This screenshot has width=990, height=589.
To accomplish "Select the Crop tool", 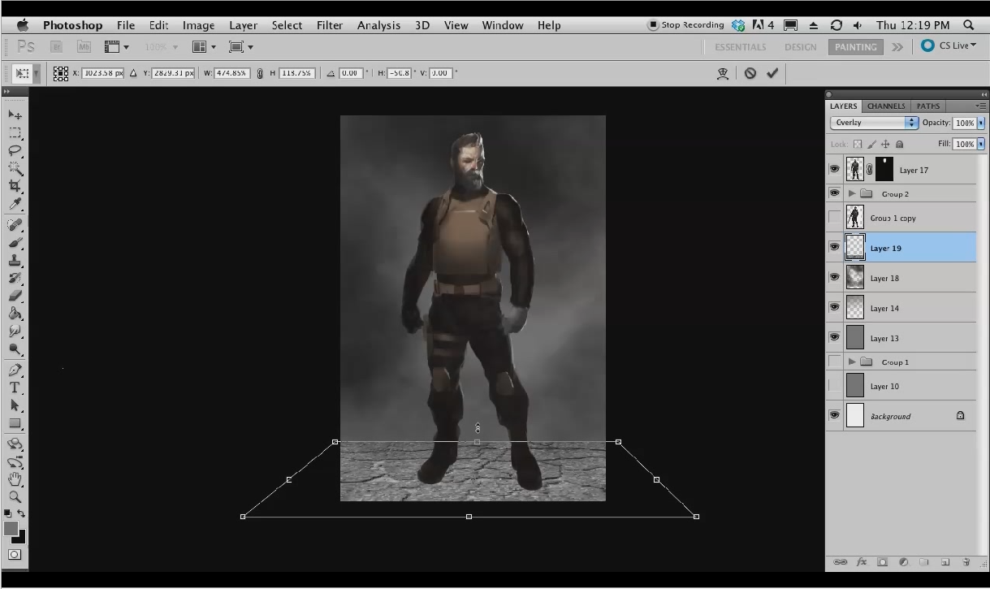I will pos(15,186).
